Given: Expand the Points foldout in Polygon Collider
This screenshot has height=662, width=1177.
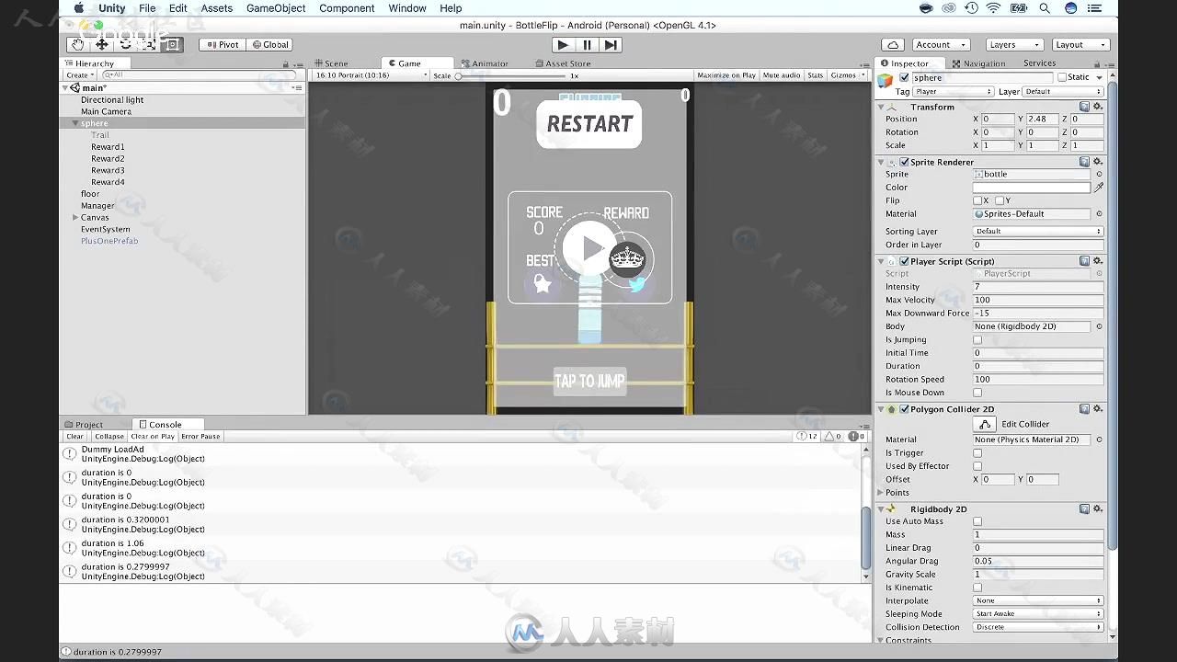Looking at the screenshot, I should coord(880,493).
